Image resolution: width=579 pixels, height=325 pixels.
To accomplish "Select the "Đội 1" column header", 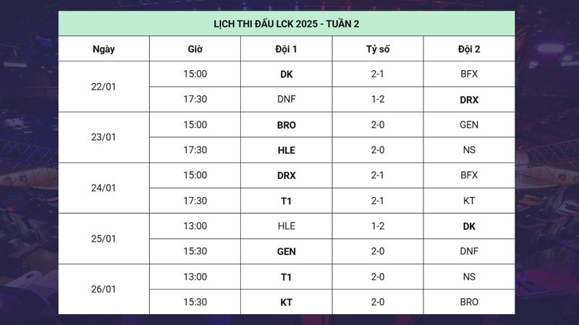I will coord(287,49).
